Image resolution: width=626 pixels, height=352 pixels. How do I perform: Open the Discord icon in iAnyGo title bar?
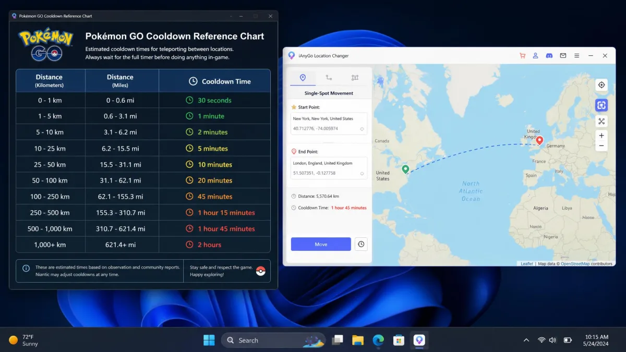(549, 56)
